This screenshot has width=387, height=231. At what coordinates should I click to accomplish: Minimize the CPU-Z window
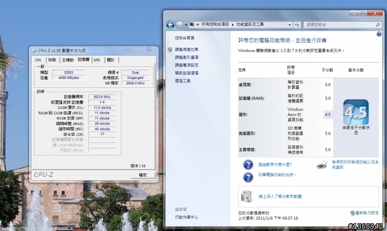tap(128, 49)
